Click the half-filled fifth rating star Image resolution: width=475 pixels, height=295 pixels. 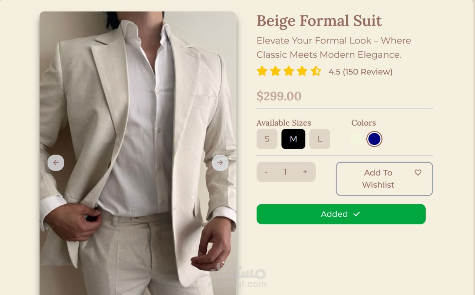(x=316, y=71)
